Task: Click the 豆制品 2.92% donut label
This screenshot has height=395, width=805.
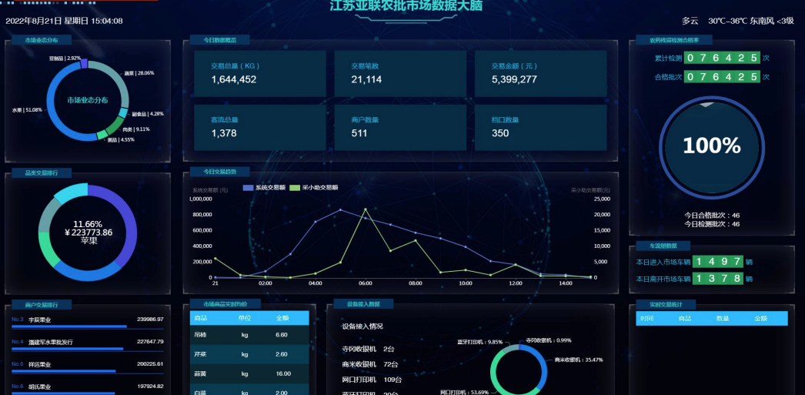Action: [65, 59]
